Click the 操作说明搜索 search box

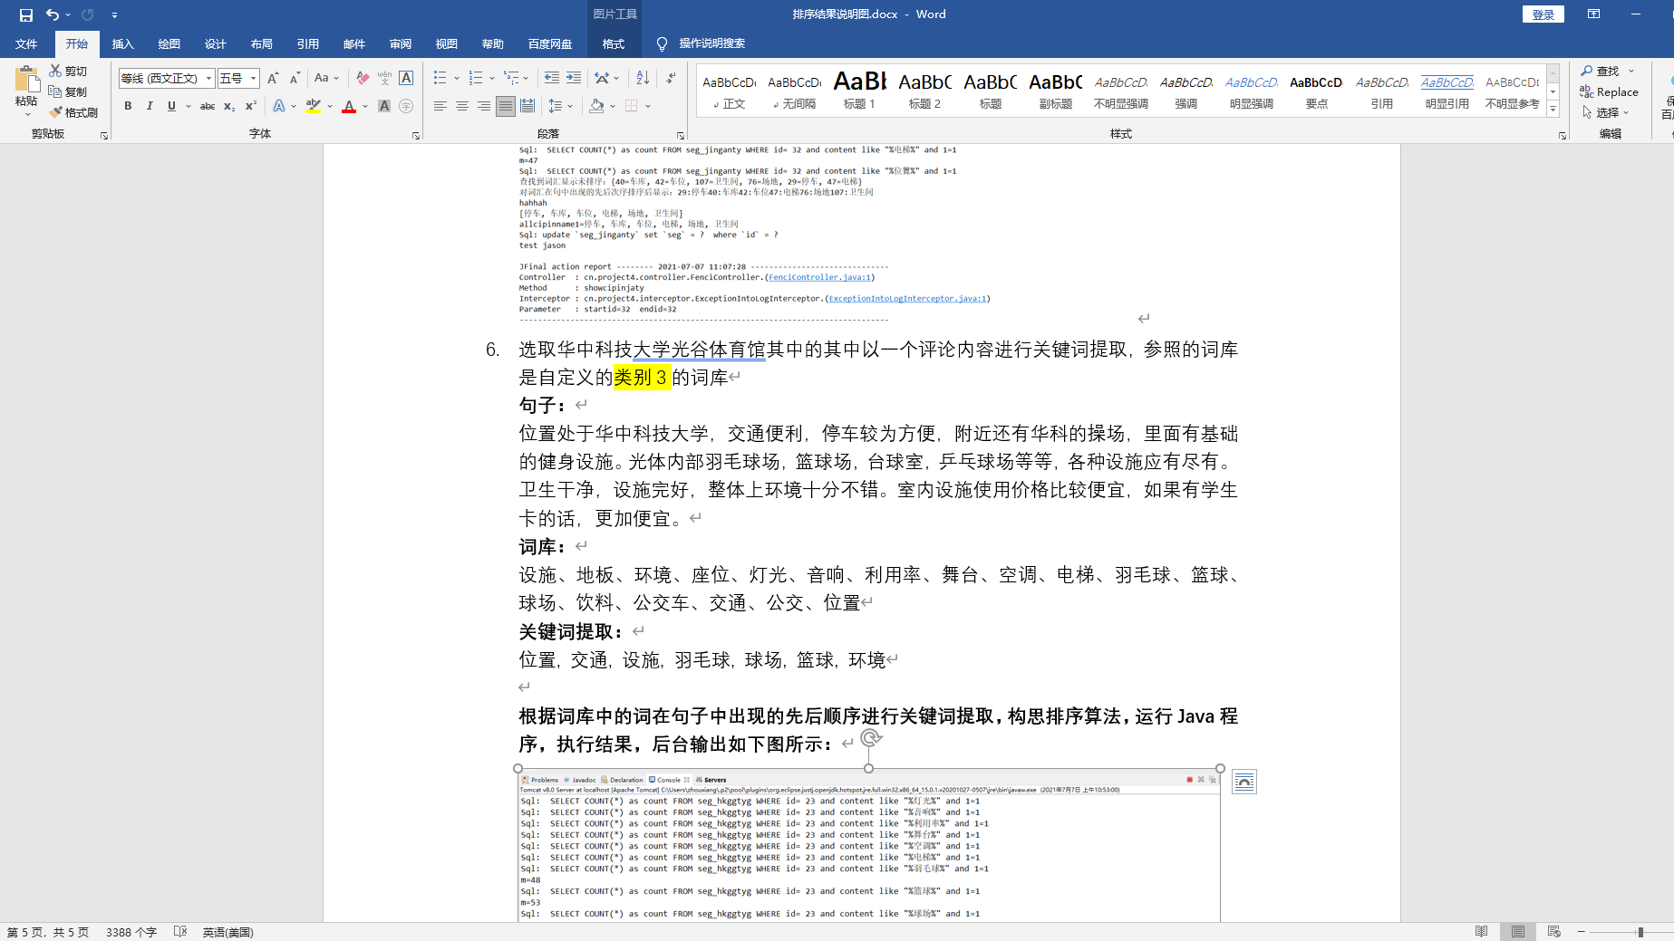click(711, 43)
